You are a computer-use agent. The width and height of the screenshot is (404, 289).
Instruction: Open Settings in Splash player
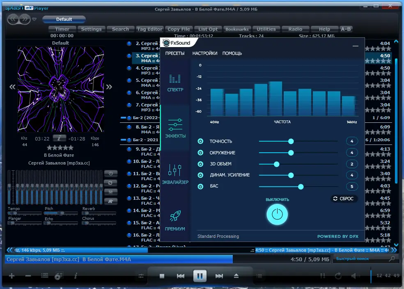91,29
